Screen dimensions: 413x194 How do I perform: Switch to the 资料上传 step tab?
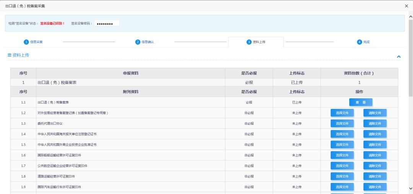click(x=256, y=42)
